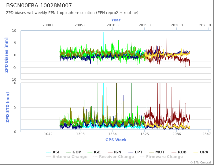Click the 2015.0 year tick label
The height and width of the screenshot is (165, 214).
point(145,25)
